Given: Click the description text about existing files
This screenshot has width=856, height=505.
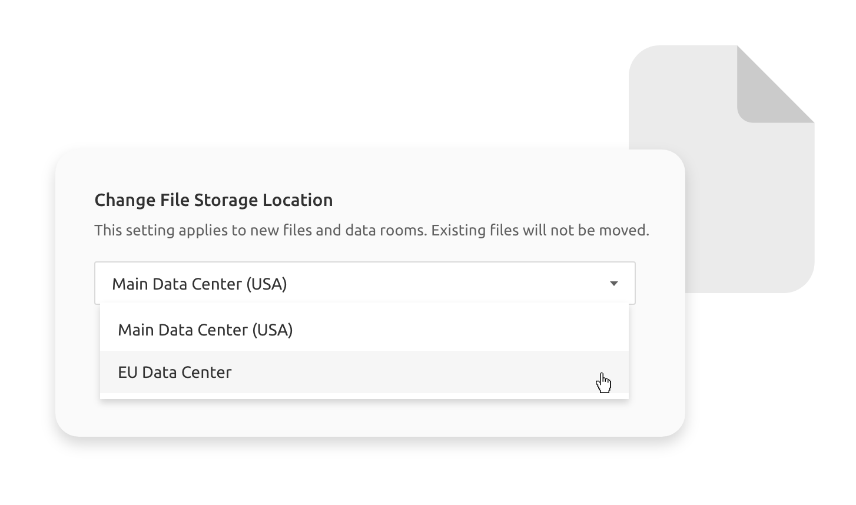Looking at the screenshot, I should (371, 230).
